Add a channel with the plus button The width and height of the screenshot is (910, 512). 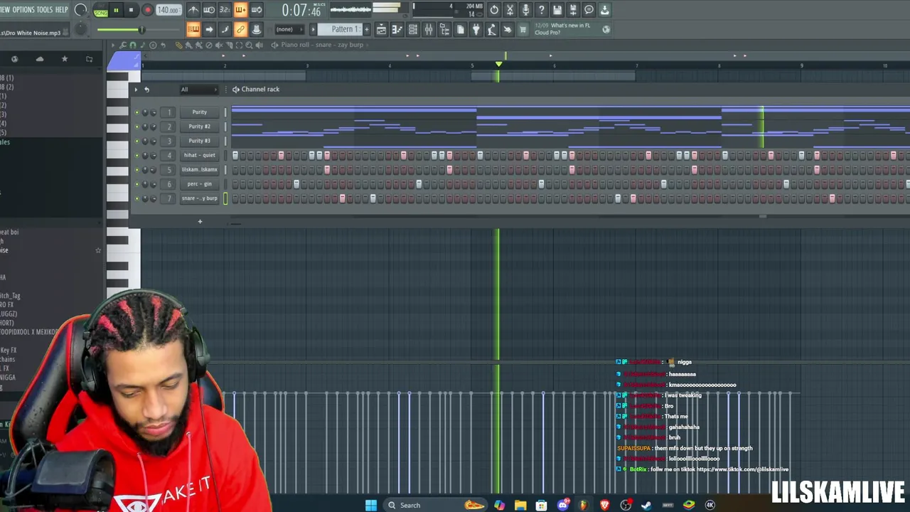(200, 222)
